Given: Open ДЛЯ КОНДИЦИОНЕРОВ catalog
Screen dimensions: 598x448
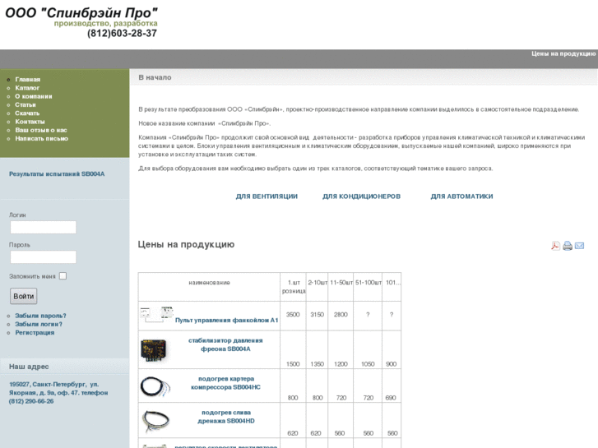Looking at the screenshot, I should click(x=362, y=196).
